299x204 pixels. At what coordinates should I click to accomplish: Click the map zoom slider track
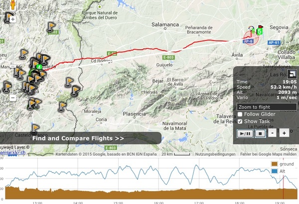pos(13,57)
